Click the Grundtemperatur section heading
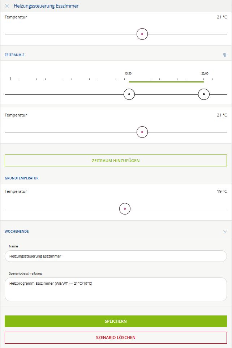The width and height of the screenshot is (232, 348). (22, 178)
